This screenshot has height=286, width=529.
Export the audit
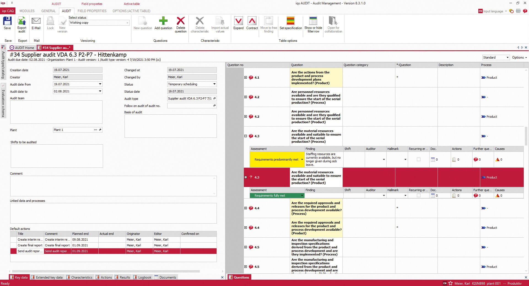pyautogui.click(x=22, y=25)
